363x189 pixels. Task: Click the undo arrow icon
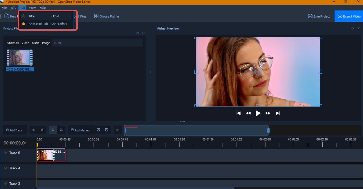34,130
